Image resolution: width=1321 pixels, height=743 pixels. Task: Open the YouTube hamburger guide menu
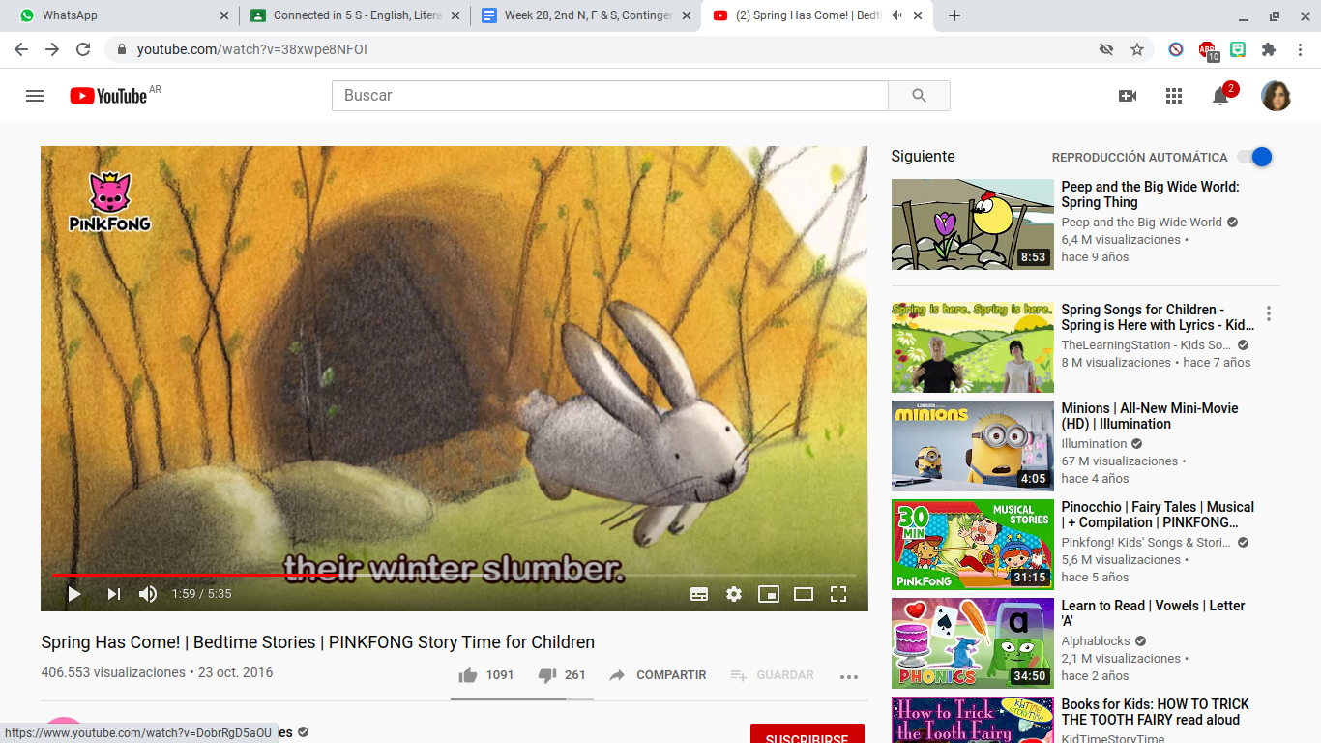click(x=35, y=96)
